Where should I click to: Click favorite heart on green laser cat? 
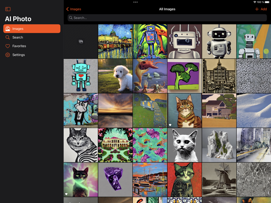(66, 194)
